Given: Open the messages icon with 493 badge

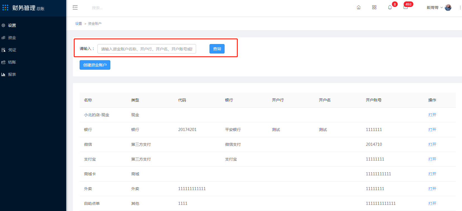Looking at the screenshot, I should [406, 8].
